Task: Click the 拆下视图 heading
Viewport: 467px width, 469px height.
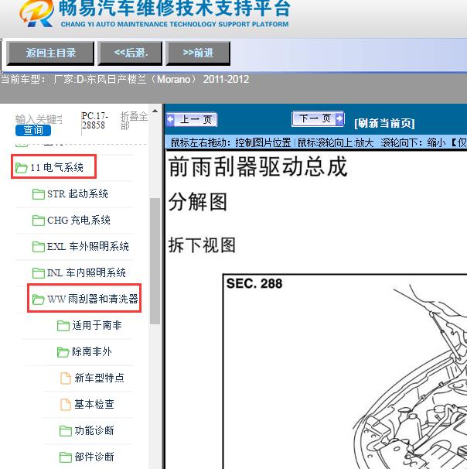Action: coord(202,245)
